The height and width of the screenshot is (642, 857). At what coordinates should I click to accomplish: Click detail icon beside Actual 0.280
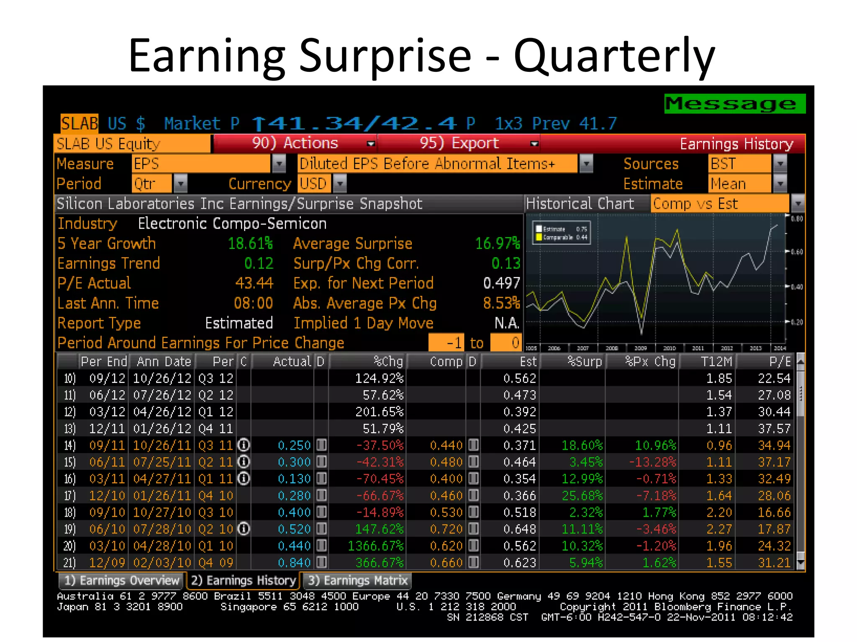coord(321,495)
